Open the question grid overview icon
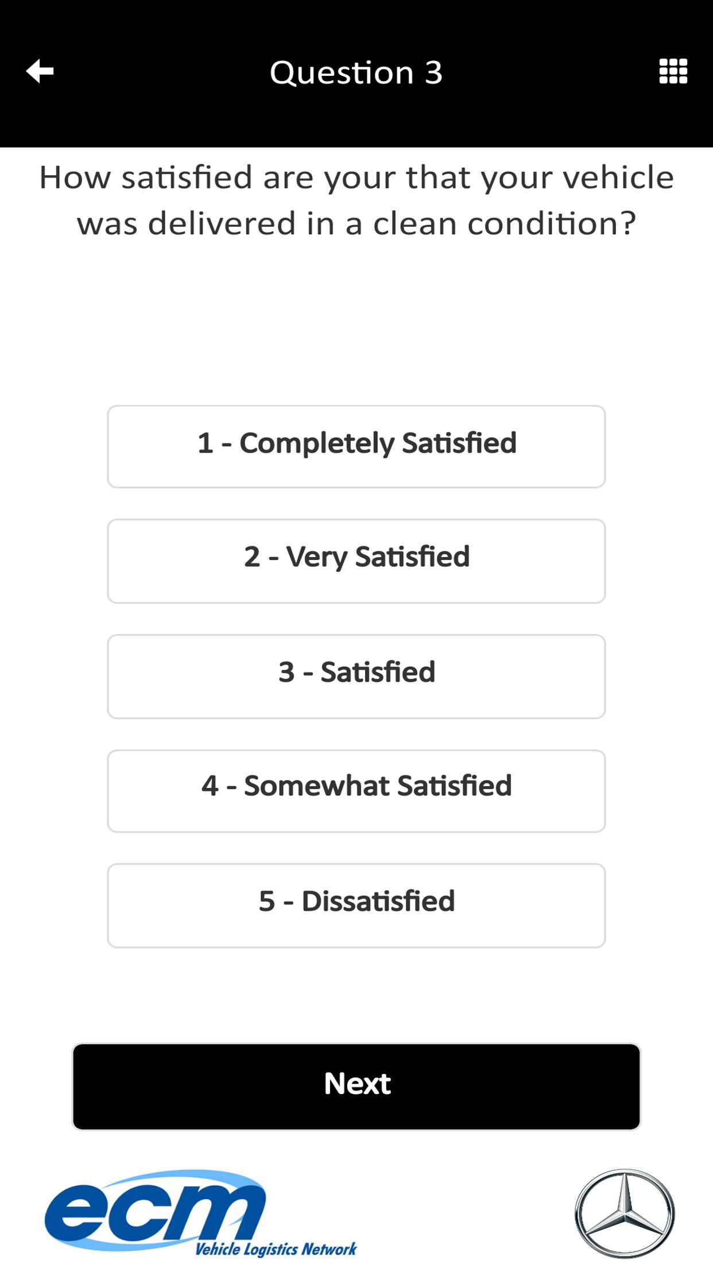This screenshot has width=713, height=1268. [x=673, y=71]
